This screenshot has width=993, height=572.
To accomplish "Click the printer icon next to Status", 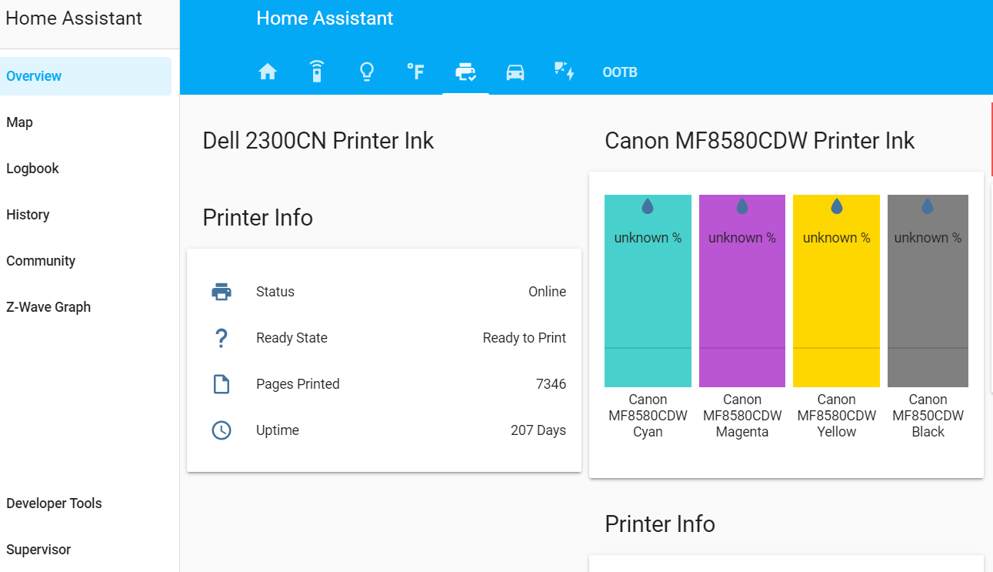I will coord(222,292).
